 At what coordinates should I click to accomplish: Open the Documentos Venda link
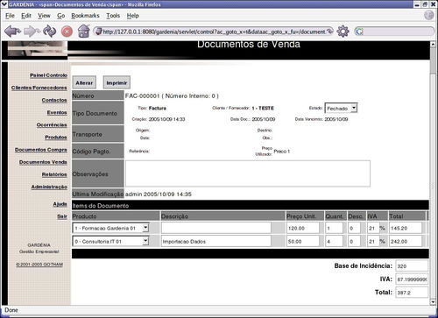[x=43, y=162]
